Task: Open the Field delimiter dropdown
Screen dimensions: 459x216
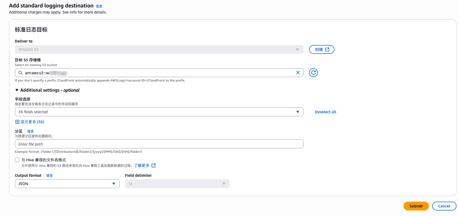Action: coord(177,184)
